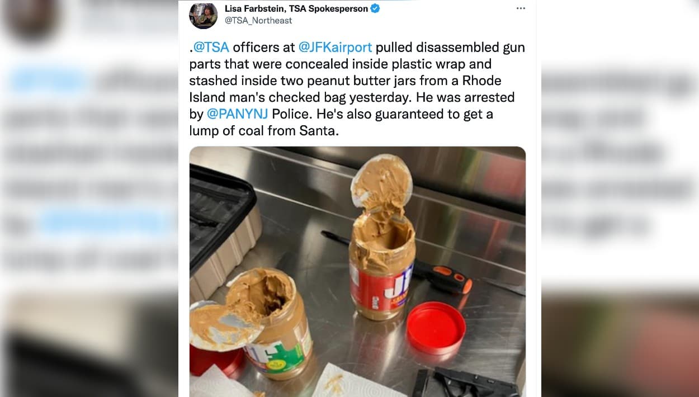This screenshot has width=699, height=397.
Task: Click the black gun part in the photo
Action: [464, 383]
